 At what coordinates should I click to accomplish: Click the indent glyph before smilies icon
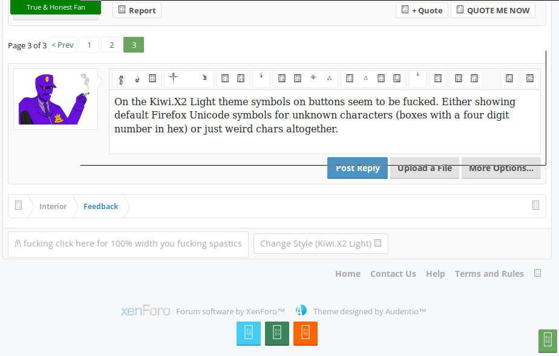[x=329, y=79]
